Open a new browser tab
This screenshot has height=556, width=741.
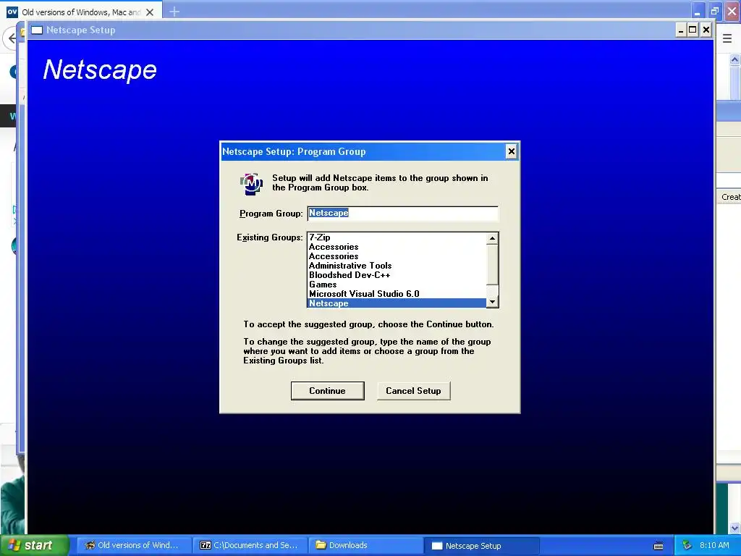(174, 12)
